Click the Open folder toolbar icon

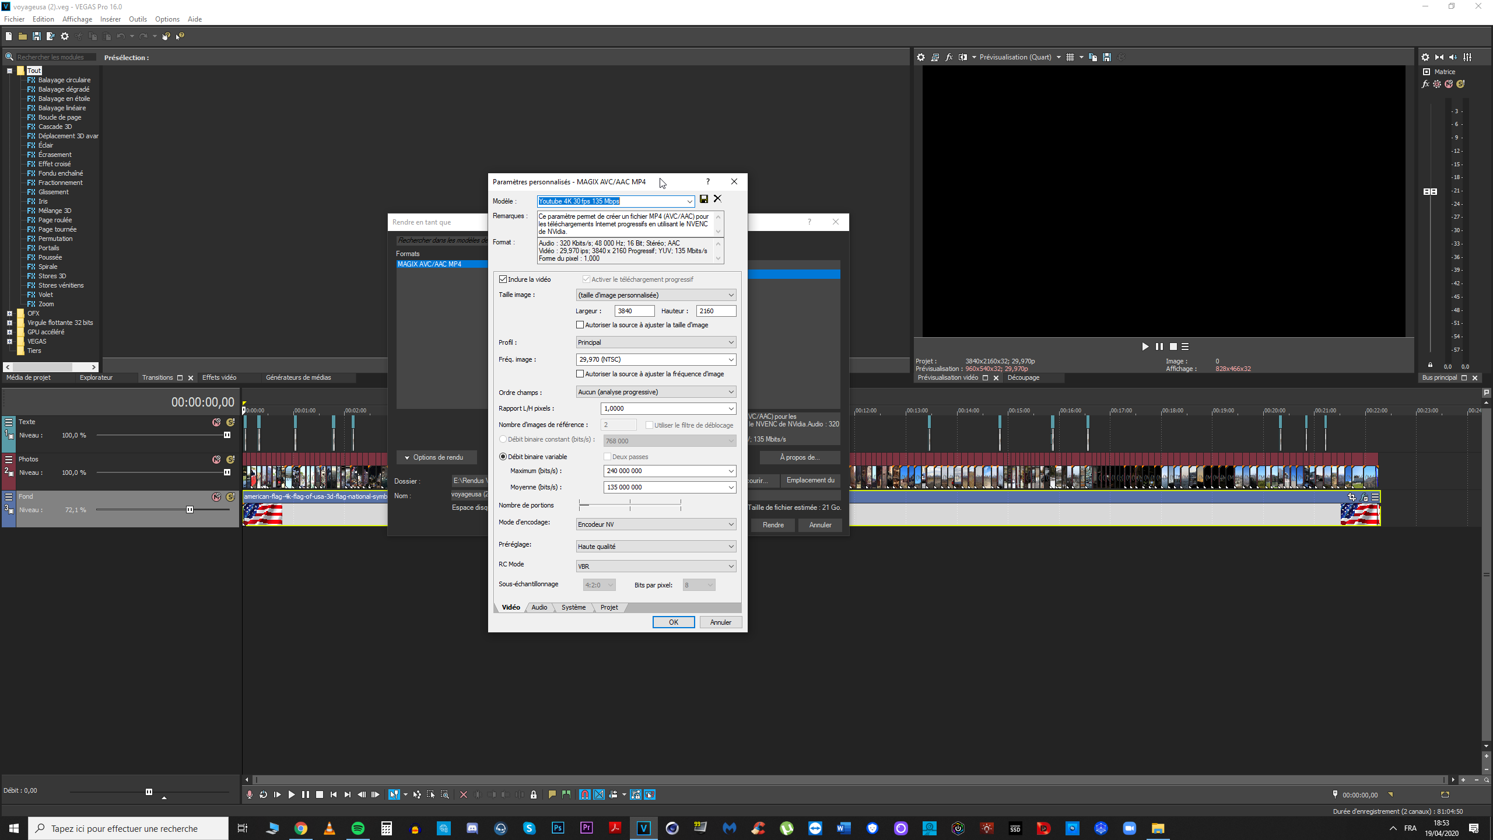click(x=22, y=36)
